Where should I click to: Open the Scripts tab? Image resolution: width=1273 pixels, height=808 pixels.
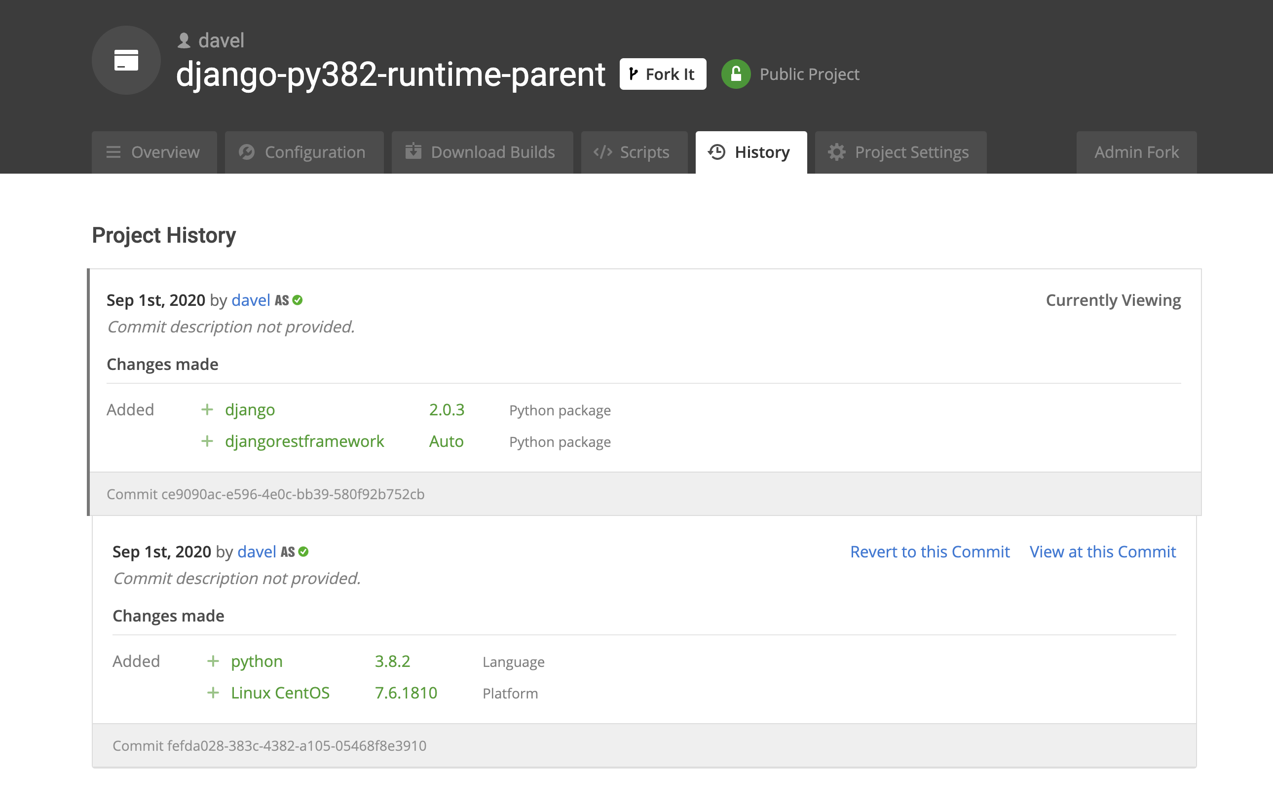634,152
